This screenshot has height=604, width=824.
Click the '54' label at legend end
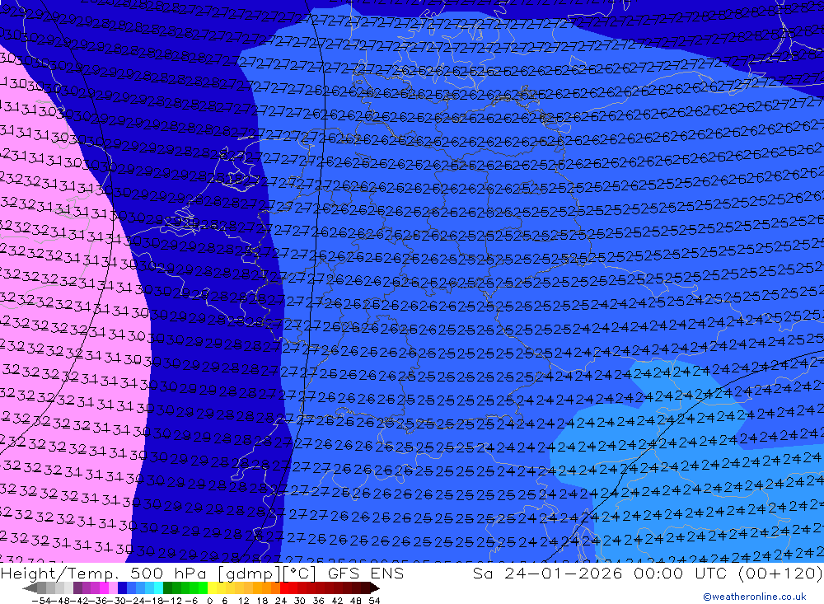point(374,601)
